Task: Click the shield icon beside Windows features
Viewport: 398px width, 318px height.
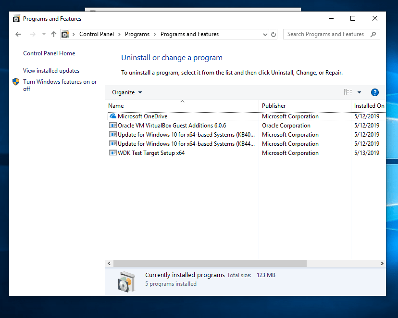Action: click(x=16, y=81)
